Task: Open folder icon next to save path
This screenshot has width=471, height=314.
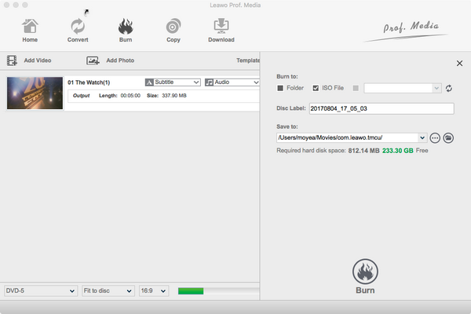Action: (449, 137)
